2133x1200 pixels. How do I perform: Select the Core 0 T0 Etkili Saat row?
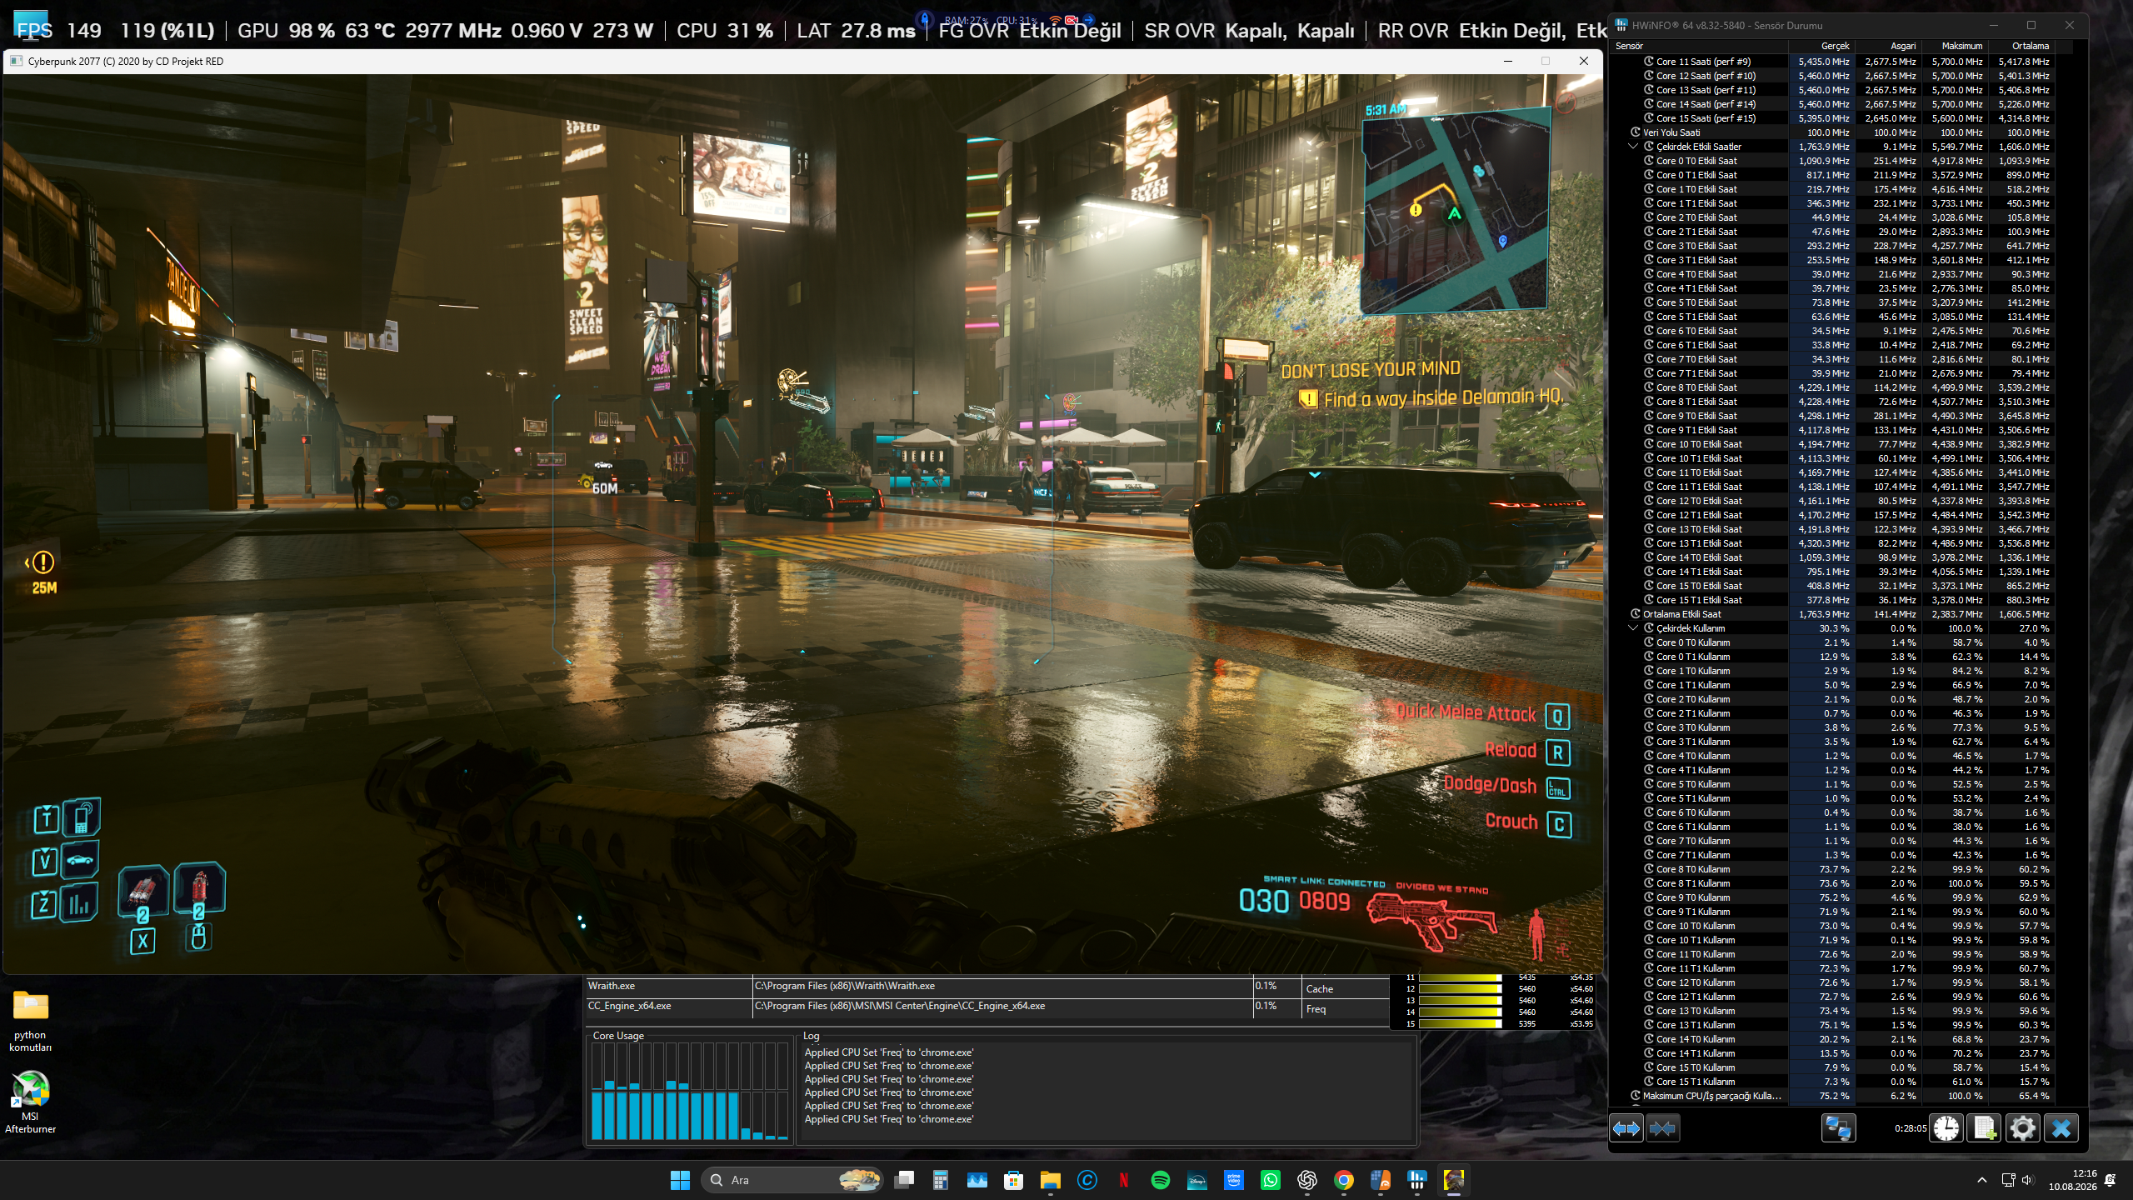1831,161
